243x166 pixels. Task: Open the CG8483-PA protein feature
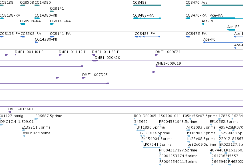pyautogui.click(x=147, y=37)
